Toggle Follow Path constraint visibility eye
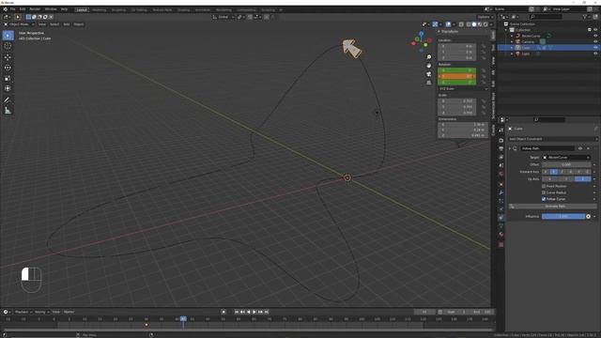The image size is (601, 338). [x=580, y=148]
